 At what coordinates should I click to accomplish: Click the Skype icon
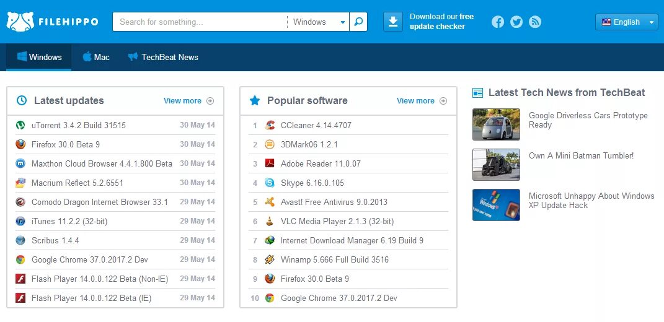(270, 183)
